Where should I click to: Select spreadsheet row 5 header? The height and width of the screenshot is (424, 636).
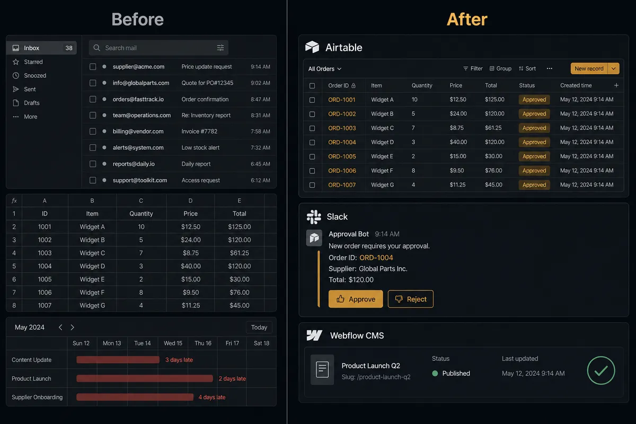(14, 266)
